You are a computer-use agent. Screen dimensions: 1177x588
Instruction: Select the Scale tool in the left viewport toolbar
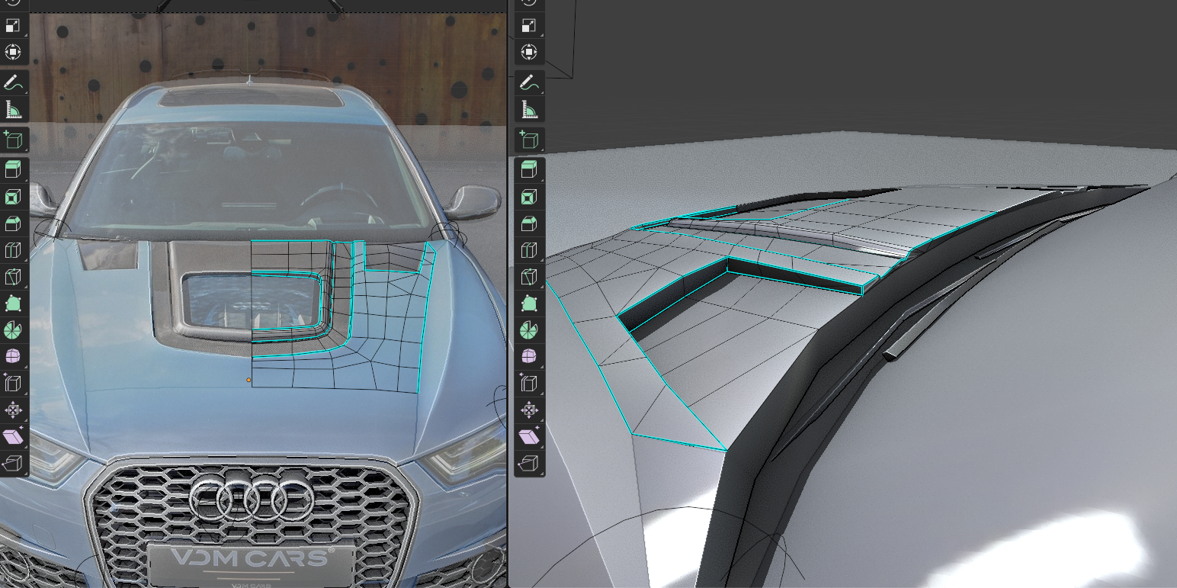pyautogui.click(x=13, y=25)
